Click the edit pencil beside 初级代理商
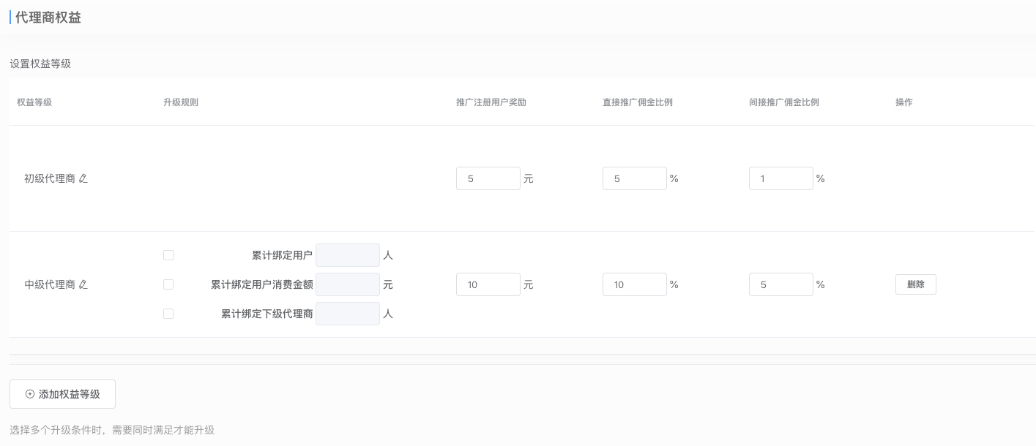The image size is (1036, 446). tap(83, 178)
